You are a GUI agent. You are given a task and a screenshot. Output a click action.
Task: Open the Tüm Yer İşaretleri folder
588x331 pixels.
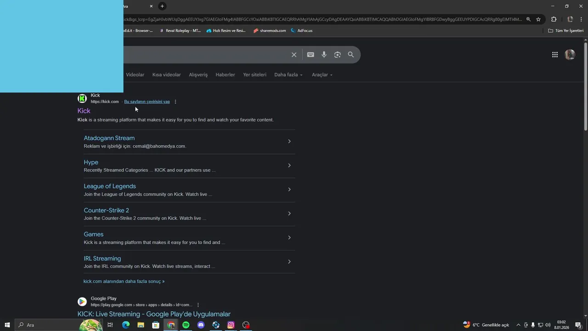(565, 31)
